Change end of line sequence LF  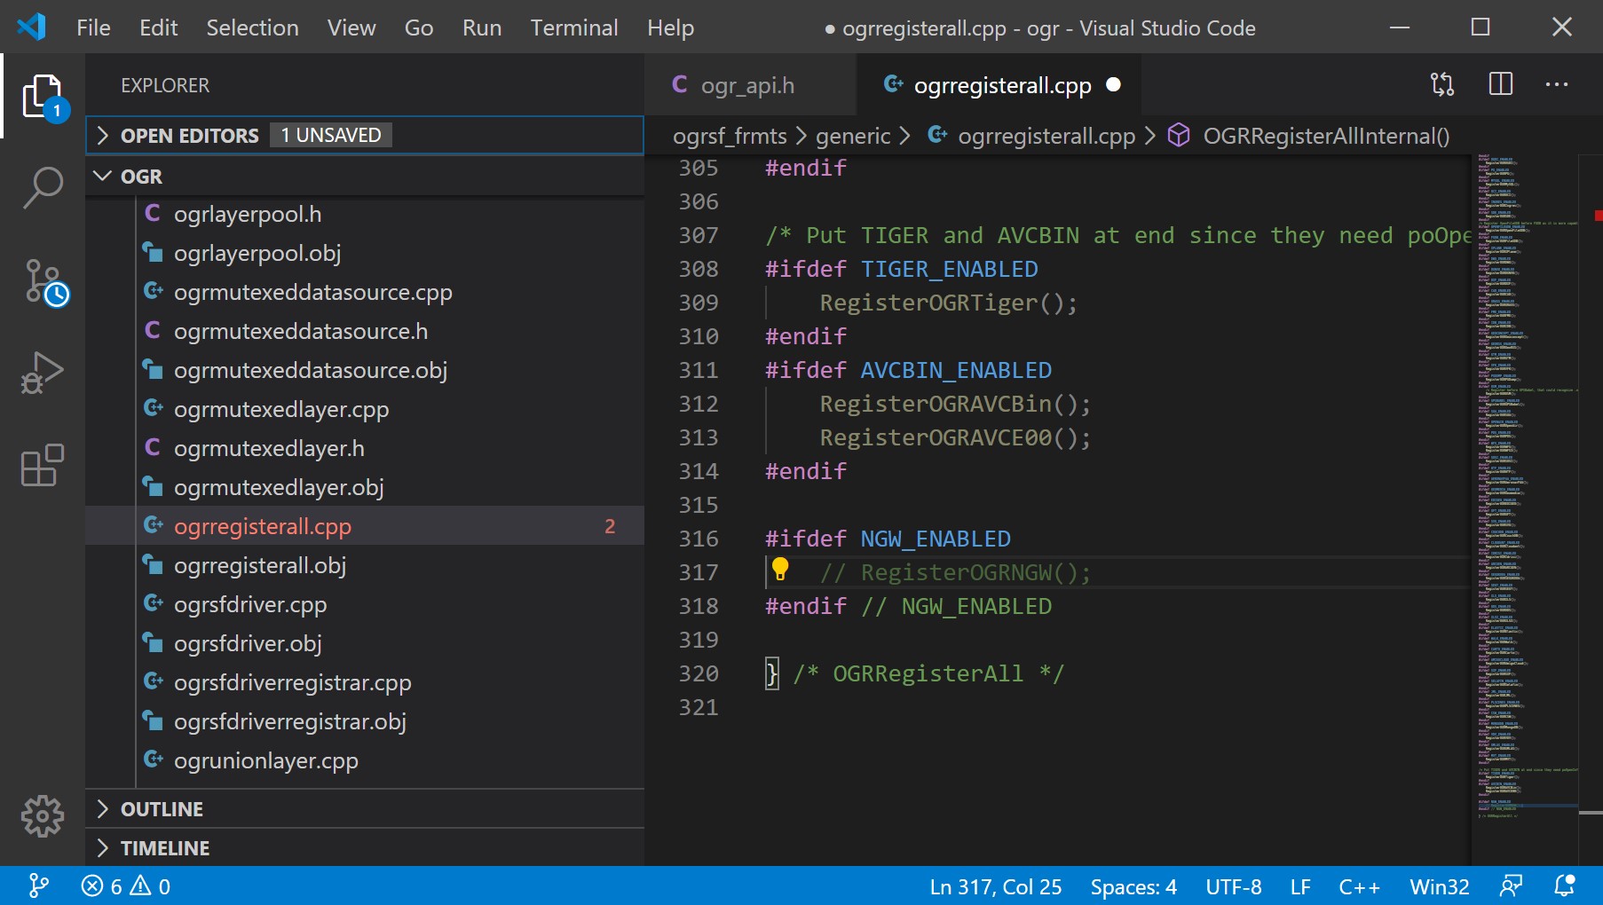[1300, 886]
